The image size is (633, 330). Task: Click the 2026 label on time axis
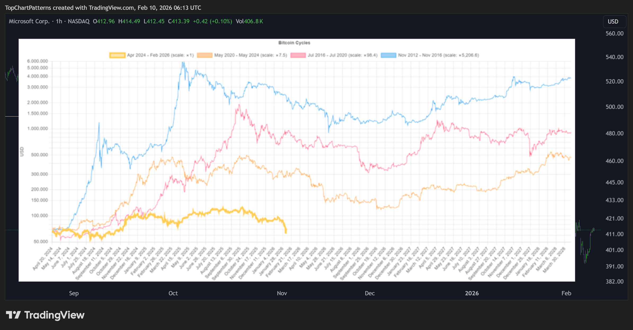point(472,293)
